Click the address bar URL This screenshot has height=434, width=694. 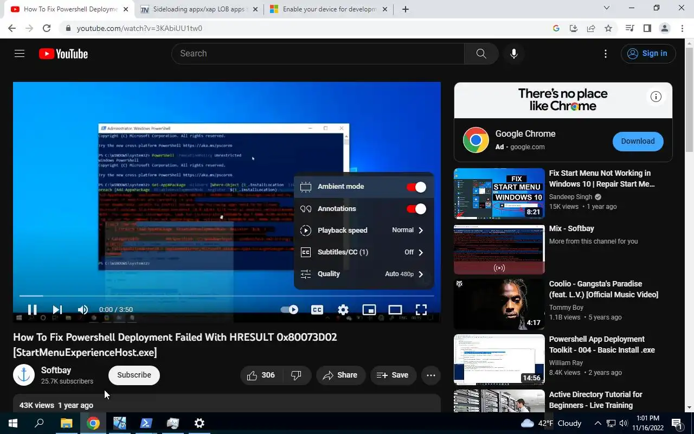pyautogui.click(x=139, y=28)
